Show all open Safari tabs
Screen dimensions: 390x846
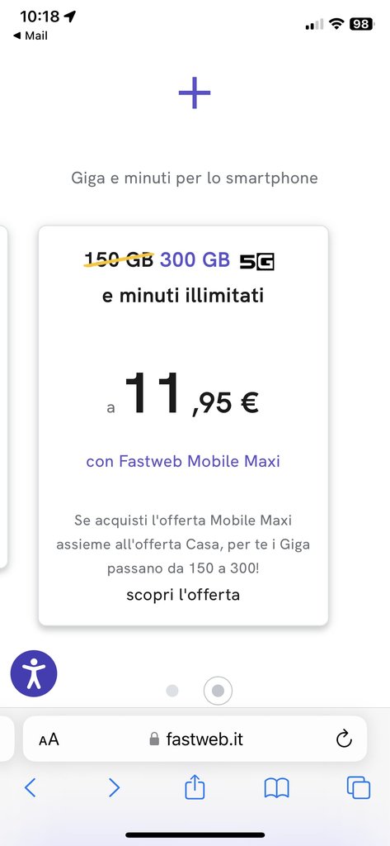358,787
